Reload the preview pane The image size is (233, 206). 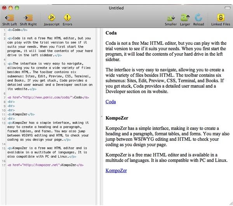pos(198,18)
